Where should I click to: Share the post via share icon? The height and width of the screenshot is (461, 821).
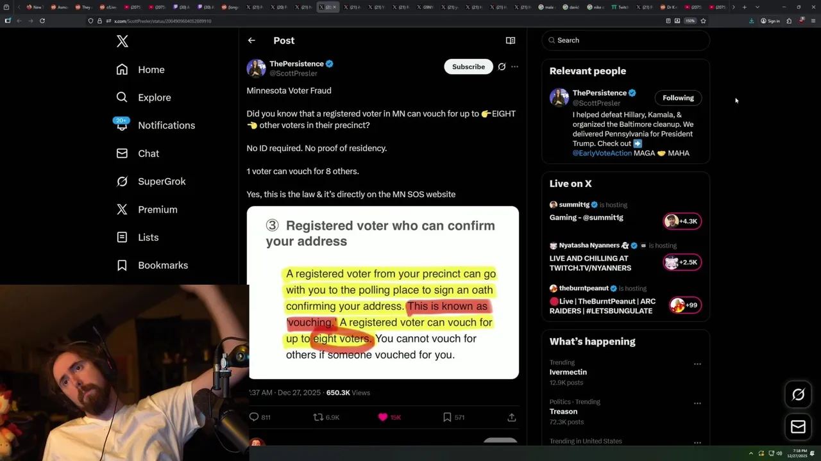pyautogui.click(x=512, y=417)
